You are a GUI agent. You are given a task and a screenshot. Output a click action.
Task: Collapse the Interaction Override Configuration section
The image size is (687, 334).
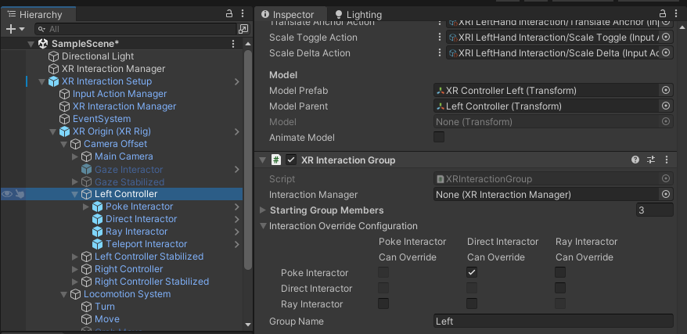(262, 226)
